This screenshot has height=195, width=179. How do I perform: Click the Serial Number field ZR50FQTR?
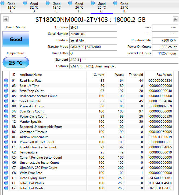click(93, 34)
